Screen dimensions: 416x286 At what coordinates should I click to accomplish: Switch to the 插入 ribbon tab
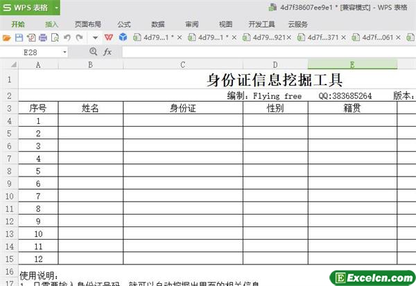[51, 24]
